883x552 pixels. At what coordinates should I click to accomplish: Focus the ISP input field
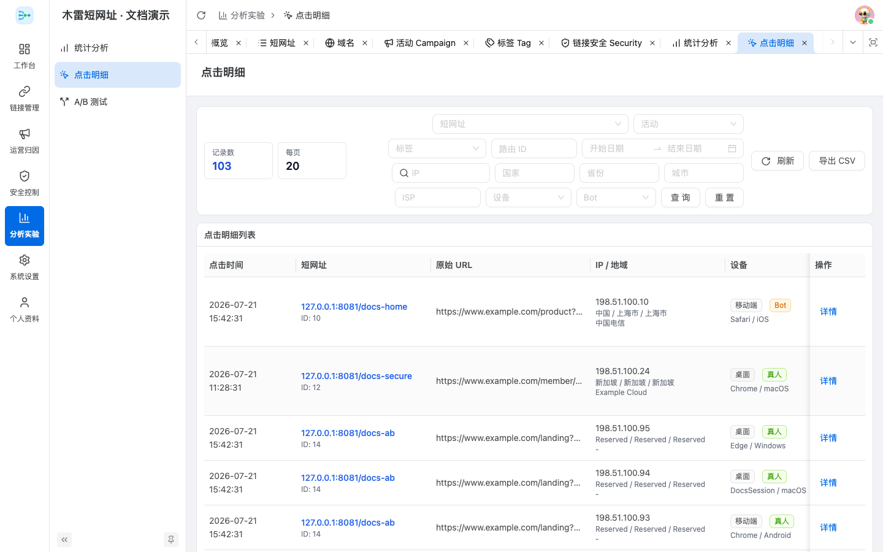point(438,197)
